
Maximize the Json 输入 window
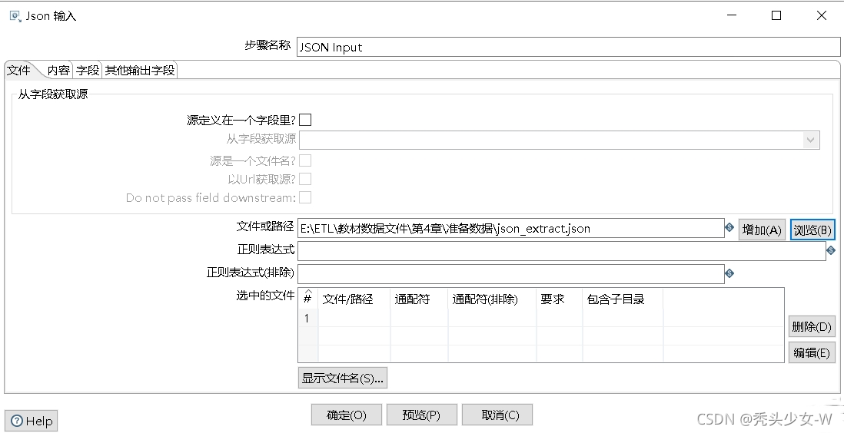(776, 15)
